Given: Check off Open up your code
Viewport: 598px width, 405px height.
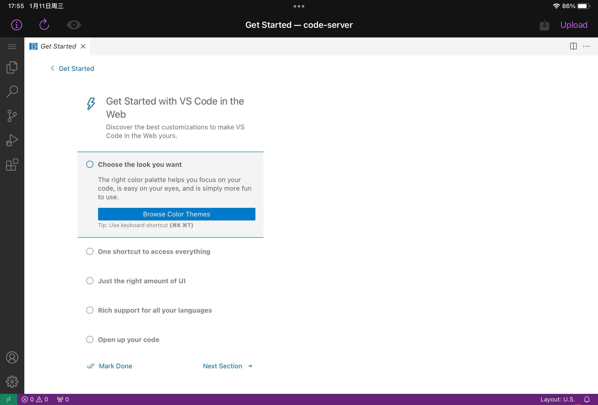Looking at the screenshot, I should point(90,339).
